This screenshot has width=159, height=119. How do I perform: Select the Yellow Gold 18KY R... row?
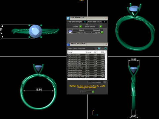(86, 63)
